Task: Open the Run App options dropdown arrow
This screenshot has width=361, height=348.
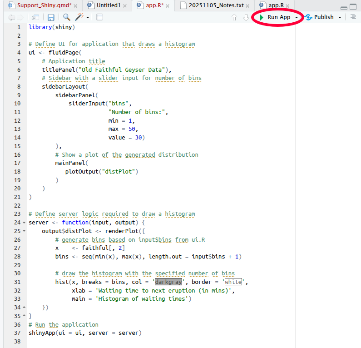Action: [x=297, y=17]
